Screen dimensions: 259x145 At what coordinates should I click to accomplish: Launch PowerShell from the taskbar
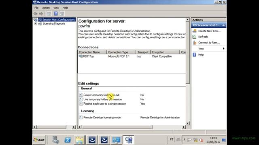68,140
